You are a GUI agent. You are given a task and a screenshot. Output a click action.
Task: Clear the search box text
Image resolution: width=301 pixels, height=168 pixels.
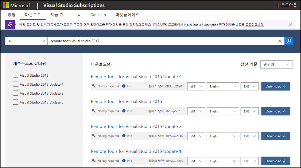[x=280, y=41]
